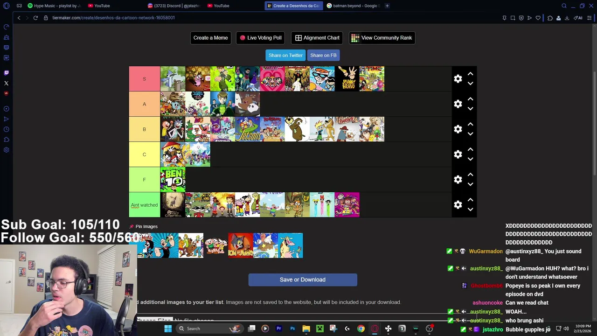Switch to second YouTube tab
The width and height of the screenshot is (597, 336).
pyautogui.click(x=218, y=6)
